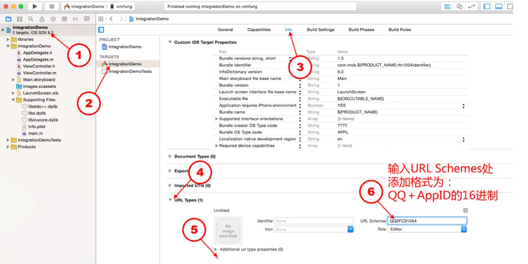Switch to the Capabilities tab
Screen dimensions: 528x264
(x=259, y=30)
